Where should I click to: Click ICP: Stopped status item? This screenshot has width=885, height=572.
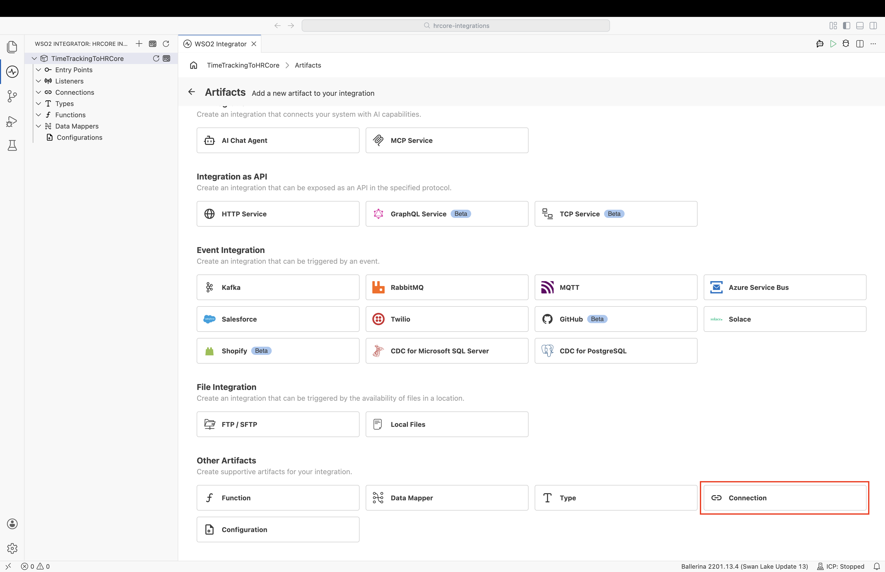tap(841, 566)
